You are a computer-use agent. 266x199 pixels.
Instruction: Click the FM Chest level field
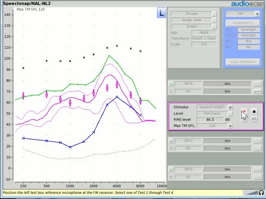point(212,114)
